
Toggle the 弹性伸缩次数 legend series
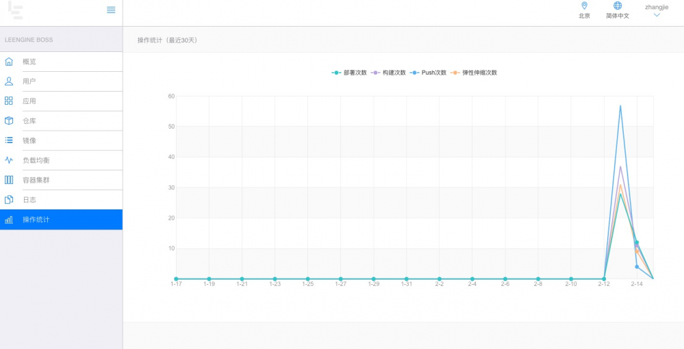pos(474,73)
